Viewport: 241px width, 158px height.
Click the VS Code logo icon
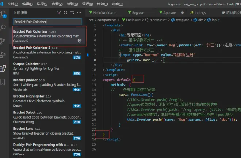(2, 4)
